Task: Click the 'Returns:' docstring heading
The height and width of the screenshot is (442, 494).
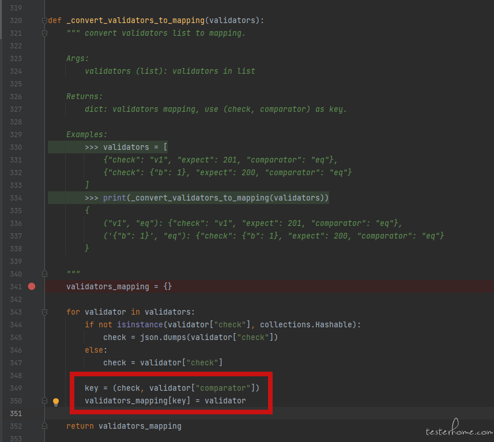Action: pyautogui.click(x=84, y=96)
